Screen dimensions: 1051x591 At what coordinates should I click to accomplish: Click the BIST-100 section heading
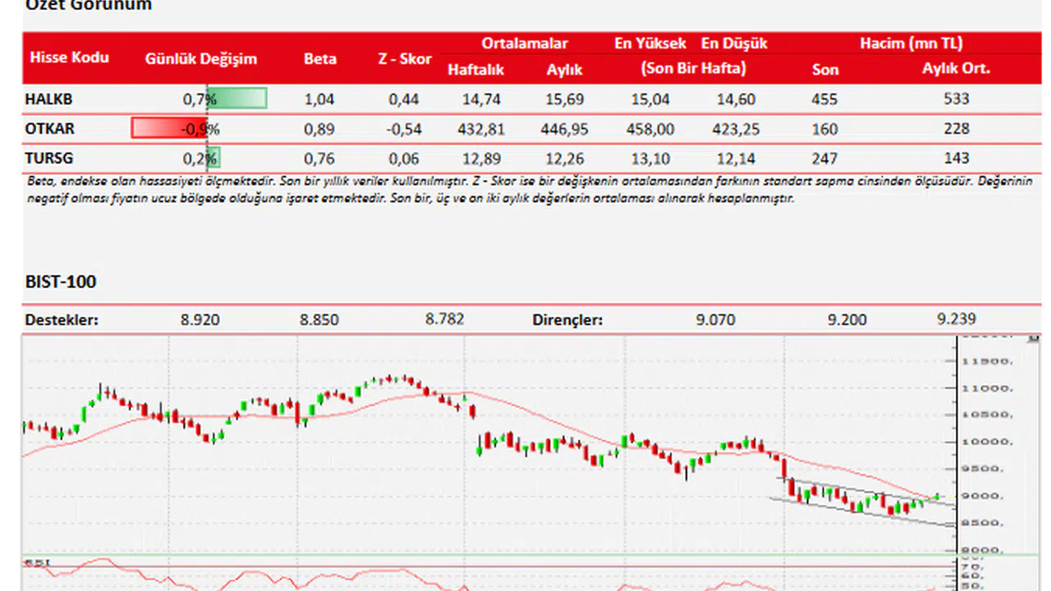61,282
